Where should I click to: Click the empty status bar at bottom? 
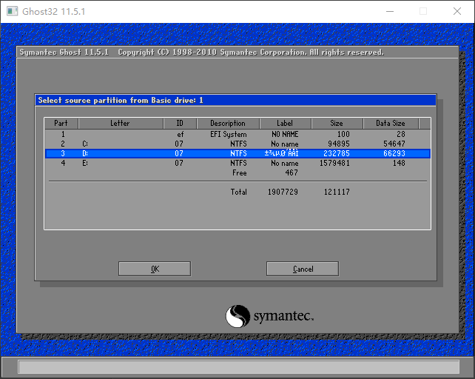point(237,367)
